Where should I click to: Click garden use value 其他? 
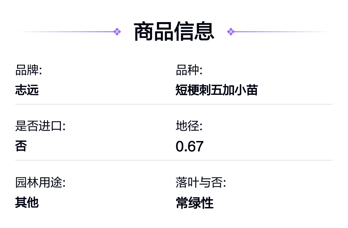27,202
